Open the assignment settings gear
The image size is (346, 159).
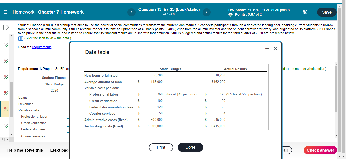tap(305, 12)
